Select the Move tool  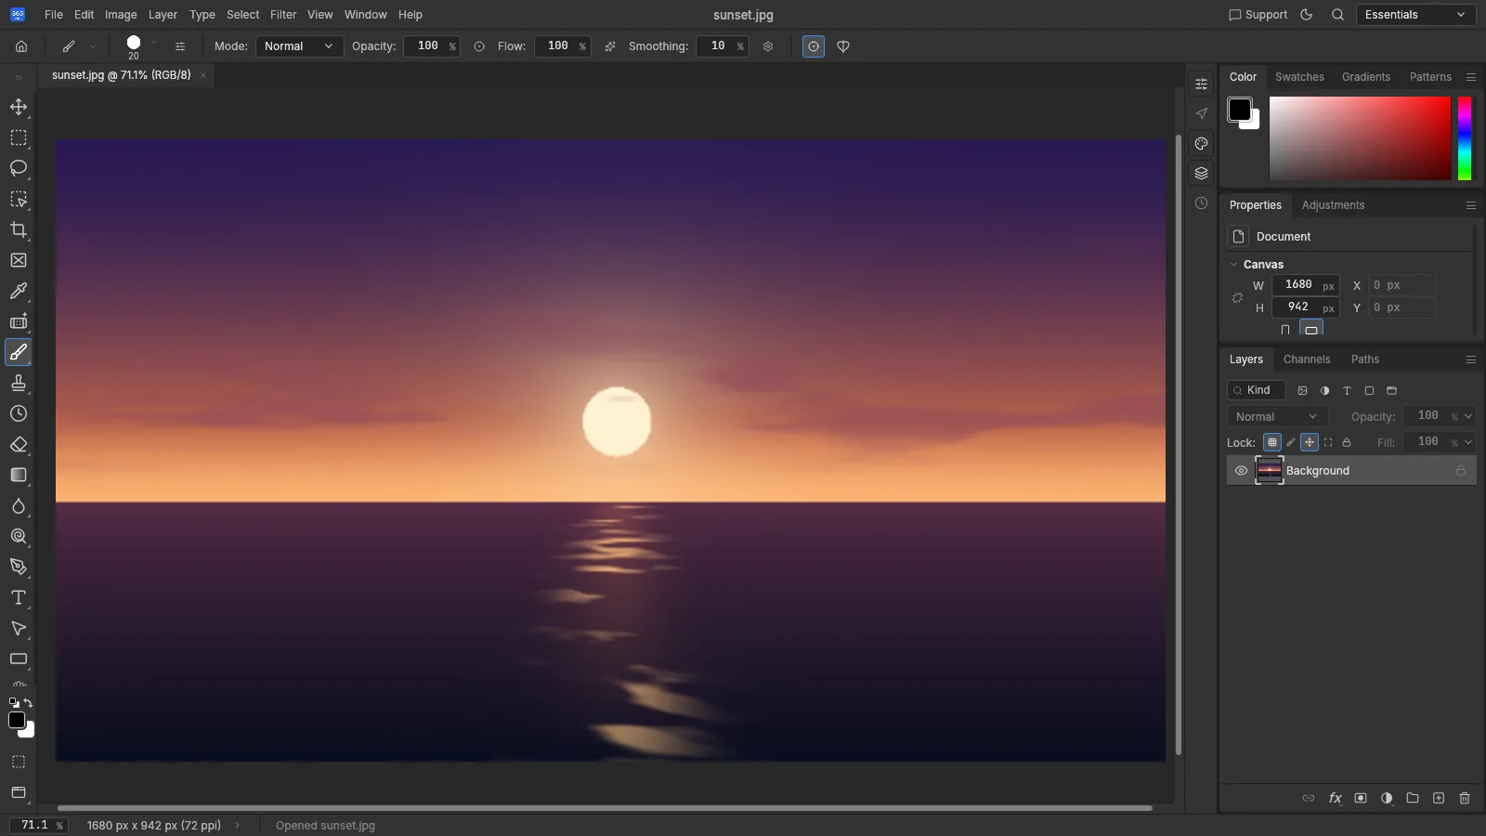pos(19,107)
